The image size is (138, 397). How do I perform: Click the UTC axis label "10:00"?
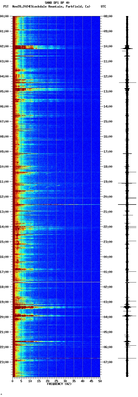(x=108, y=46)
